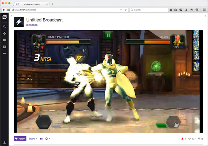Image resolution: width=208 pixels, height=146 pixels.
Task: Toggle theater mode under the video
Action: pos(41,139)
